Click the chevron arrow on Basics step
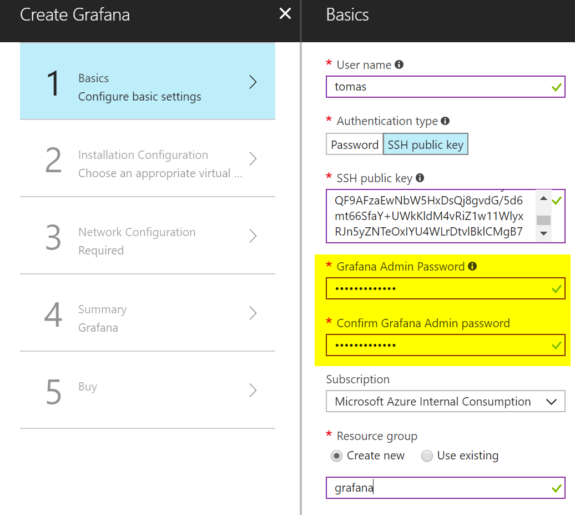This screenshot has height=515, width=575. tap(253, 82)
